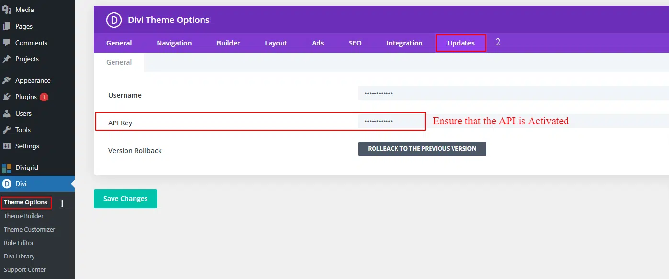This screenshot has height=279, width=669.
Task: Click the Divi Theme Options title
Action: click(x=169, y=20)
